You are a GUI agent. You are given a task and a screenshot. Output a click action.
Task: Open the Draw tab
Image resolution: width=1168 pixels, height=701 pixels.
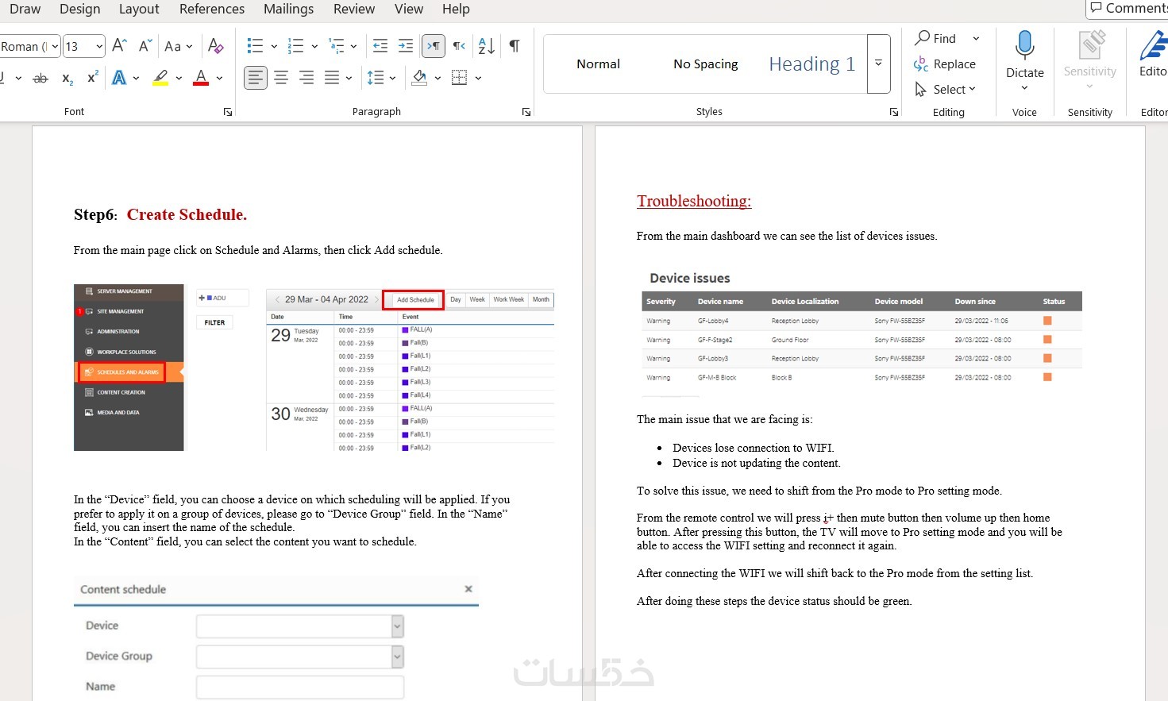pos(25,9)
